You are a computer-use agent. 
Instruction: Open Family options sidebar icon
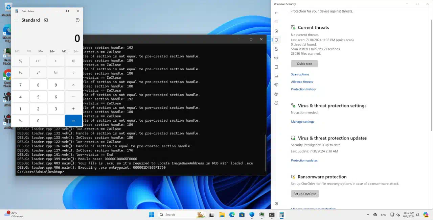pos(276,94)
